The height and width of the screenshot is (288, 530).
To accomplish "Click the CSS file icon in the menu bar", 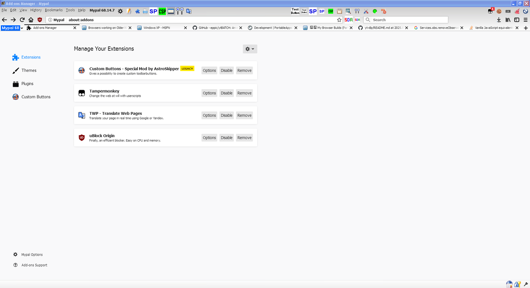I will (145, 11).
